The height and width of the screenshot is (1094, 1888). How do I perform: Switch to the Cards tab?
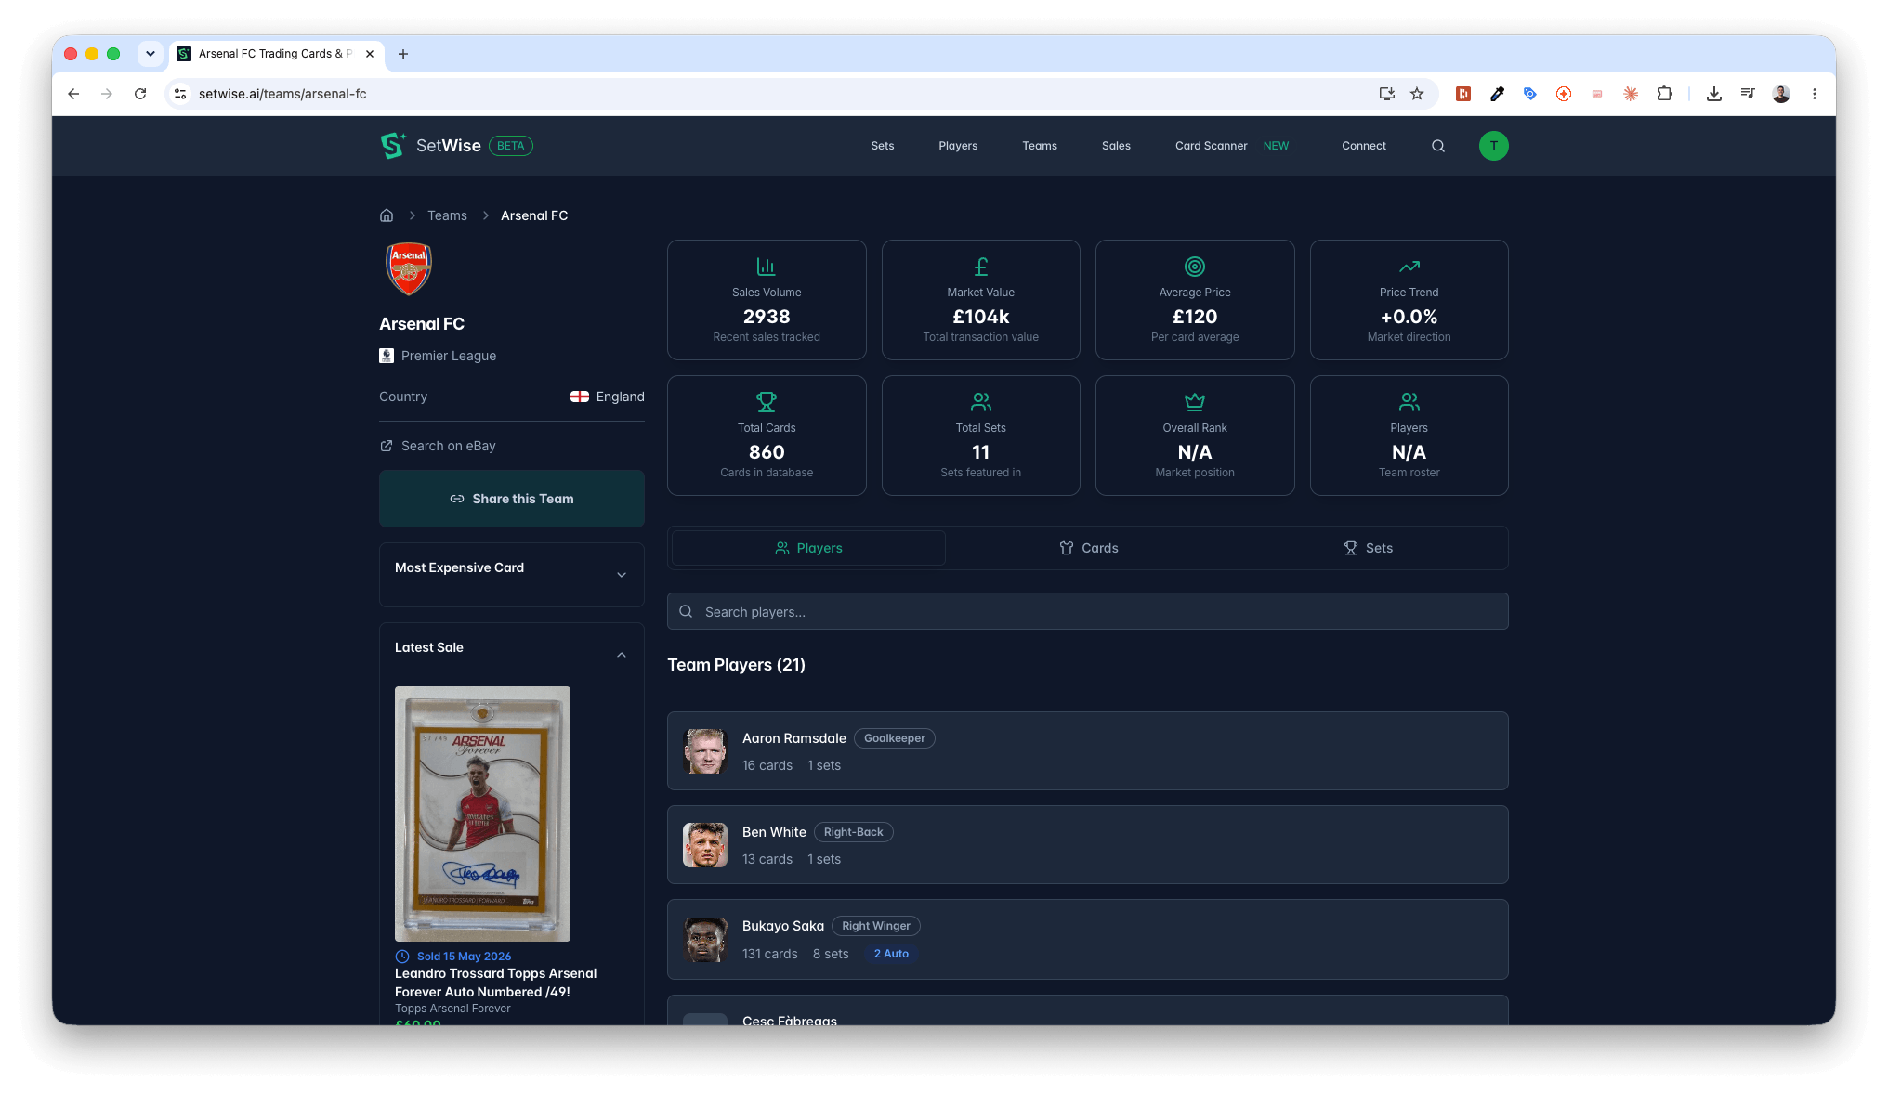[x=1088, y=548]
